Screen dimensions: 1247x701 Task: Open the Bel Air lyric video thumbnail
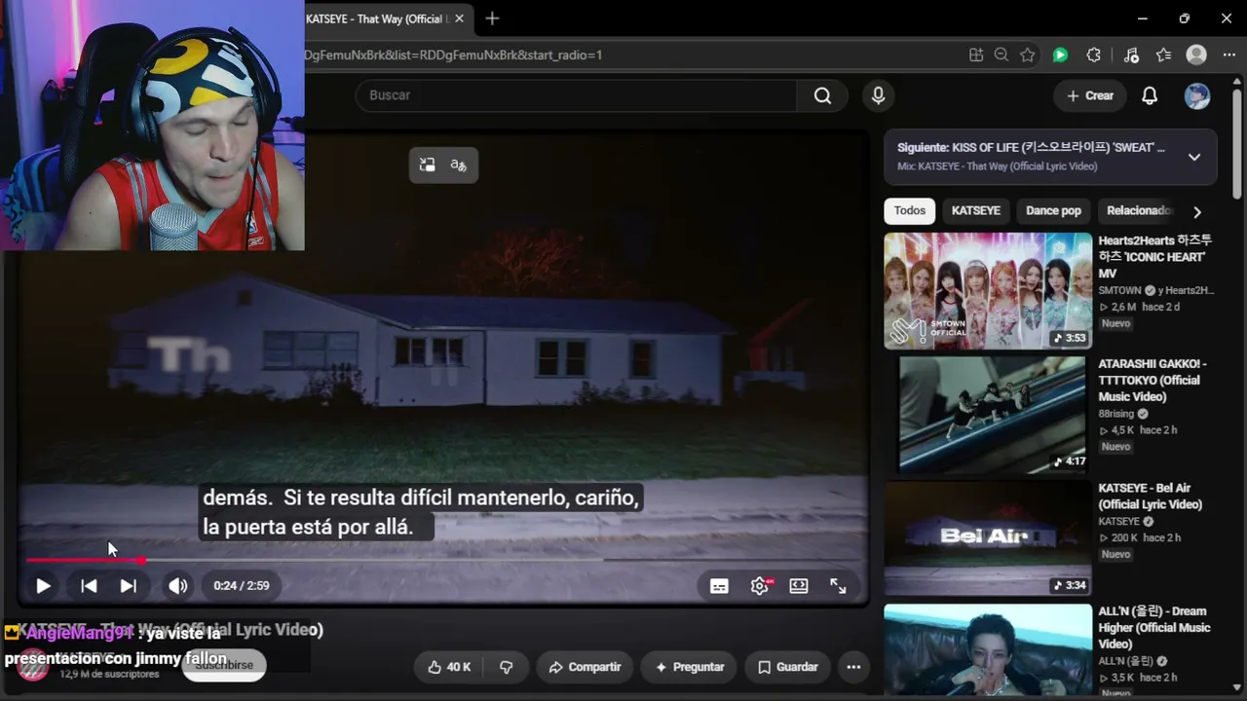[988, 538]
